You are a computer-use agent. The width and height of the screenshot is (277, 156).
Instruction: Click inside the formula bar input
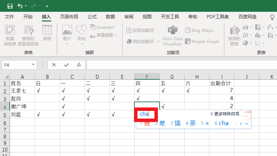coord(180,65)
